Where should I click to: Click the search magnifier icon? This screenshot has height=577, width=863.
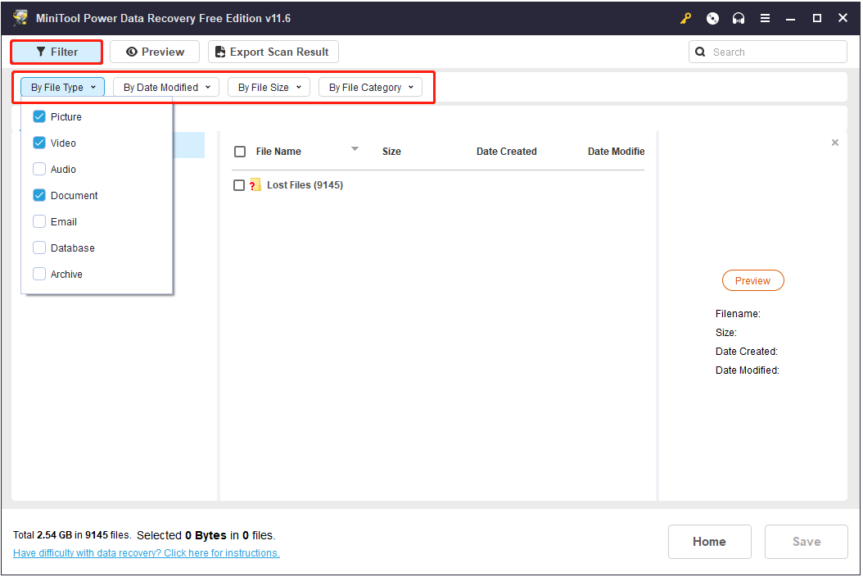pos(700,51)
